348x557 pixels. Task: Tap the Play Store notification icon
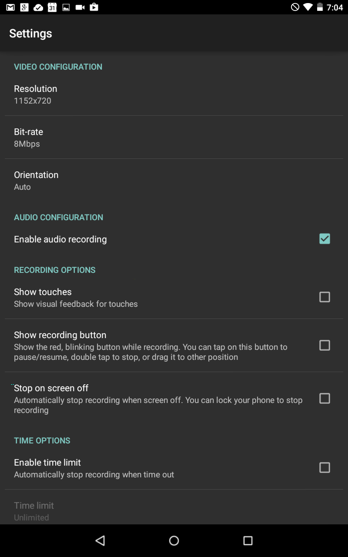pyautogui.click(x=94, y=7)
